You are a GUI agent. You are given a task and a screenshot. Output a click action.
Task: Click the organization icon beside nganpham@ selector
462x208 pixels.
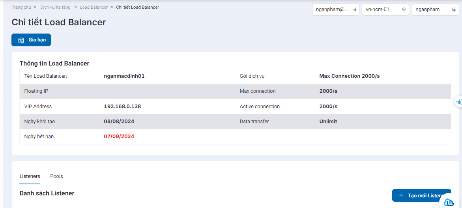click(x=354, y=9)
